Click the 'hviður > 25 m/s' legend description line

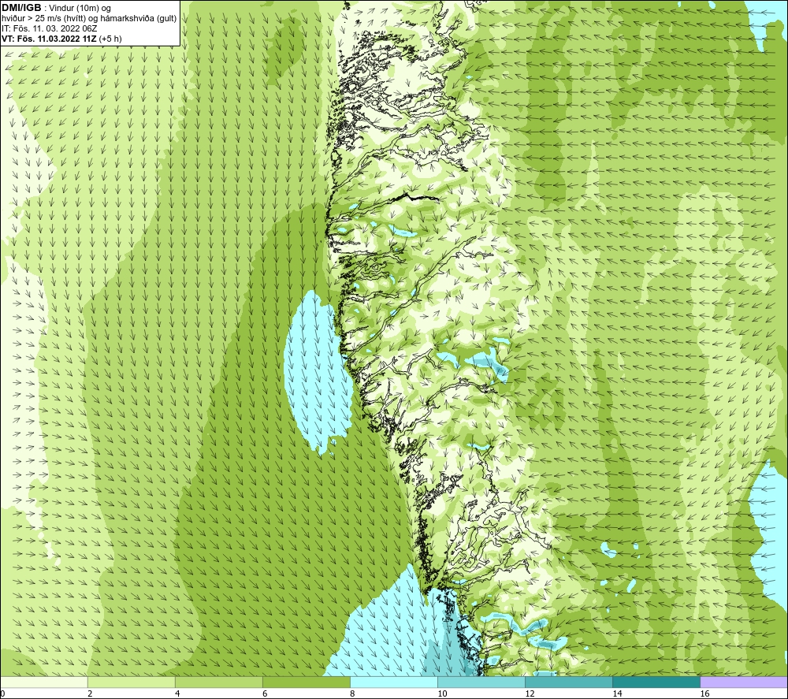coord(89,19)
